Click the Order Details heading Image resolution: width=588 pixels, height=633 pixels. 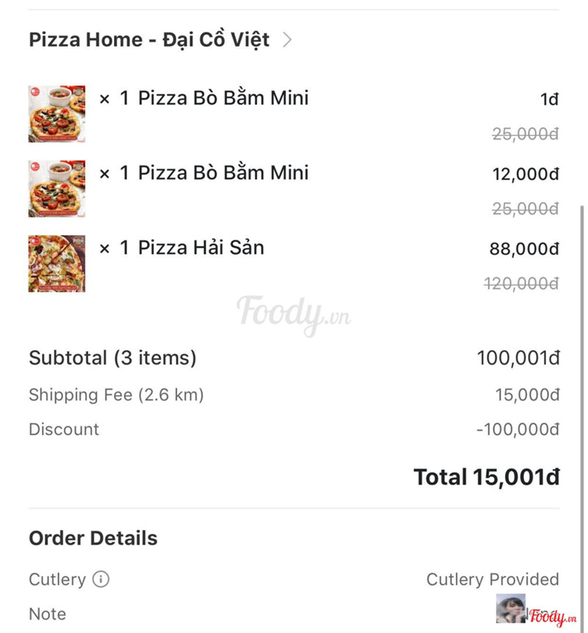tap(93, 538)
